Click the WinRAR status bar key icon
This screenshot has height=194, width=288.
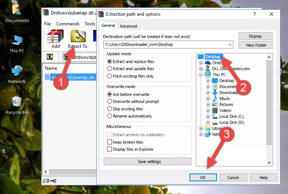(53, 181)
